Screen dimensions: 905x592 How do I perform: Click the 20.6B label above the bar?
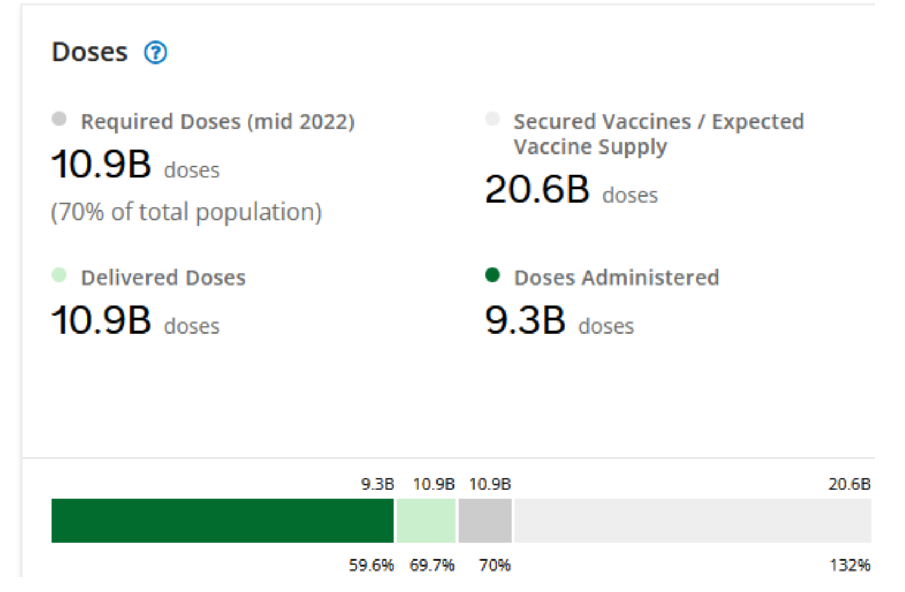tap(849, 484)
